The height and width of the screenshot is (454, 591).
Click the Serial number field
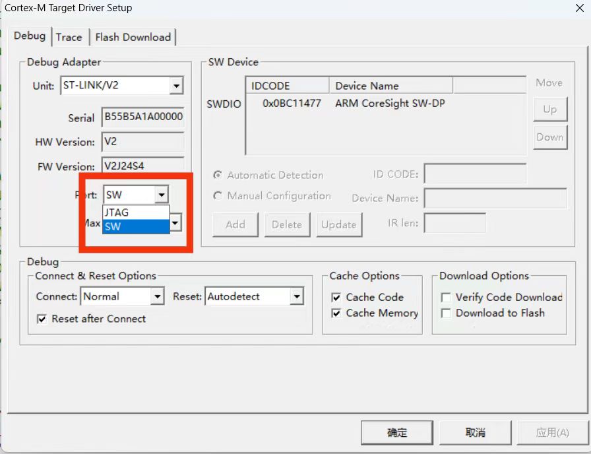tap(142, 117)
